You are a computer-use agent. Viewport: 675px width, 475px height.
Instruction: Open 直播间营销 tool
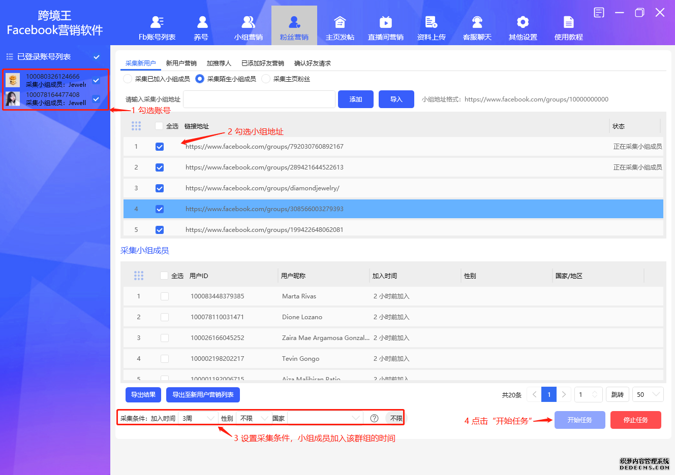pyautogui.click(x=385, y=25)
